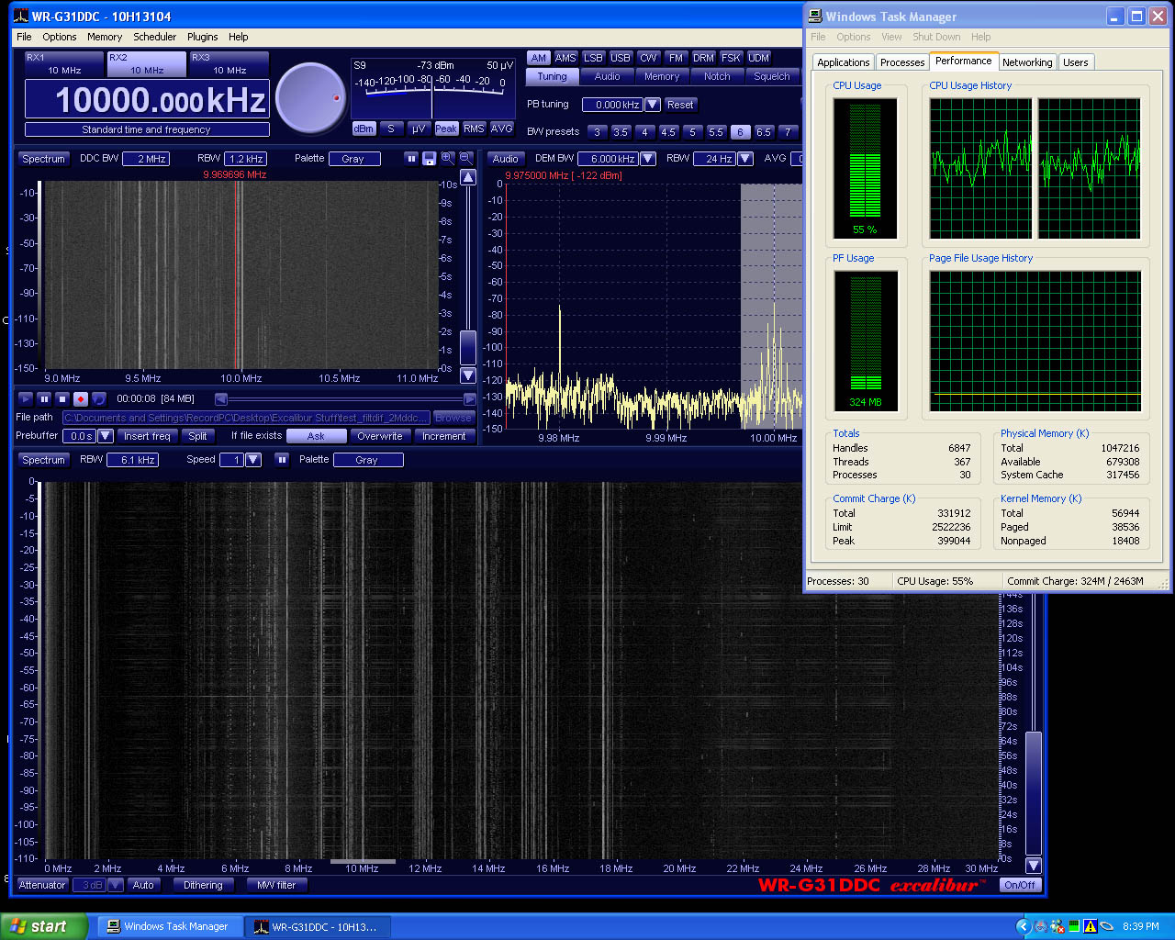Select RX3 receiver panel
The height and width of the screenshot is (940, 1175).
[229, 63]
